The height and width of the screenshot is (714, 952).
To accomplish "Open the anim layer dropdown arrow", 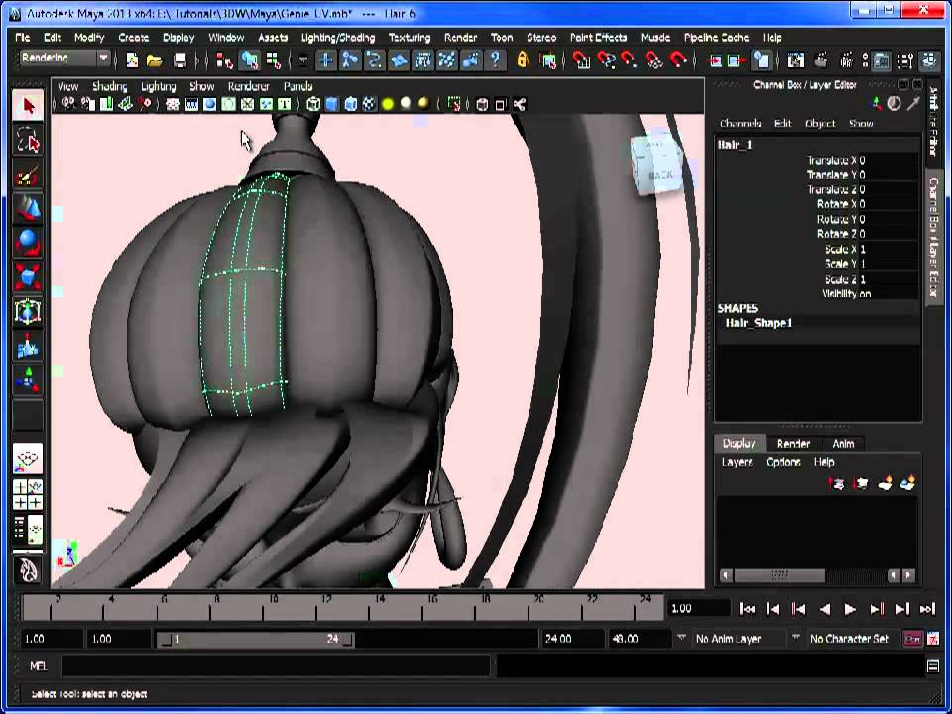I will point(681,638).
